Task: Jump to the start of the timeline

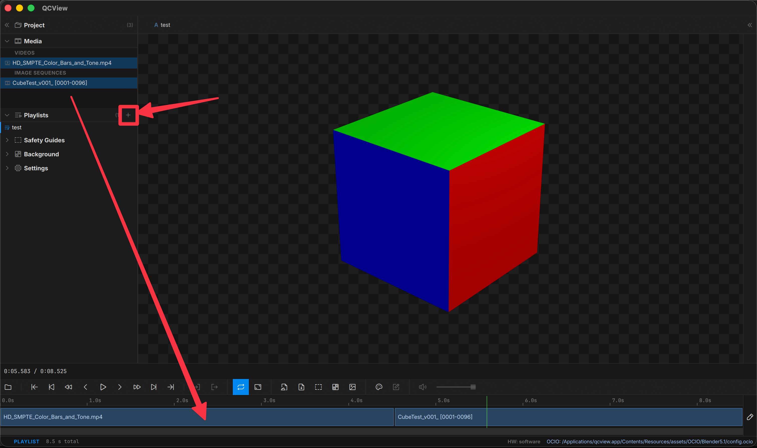Action: pyautogui.click(x=35, y=387)
